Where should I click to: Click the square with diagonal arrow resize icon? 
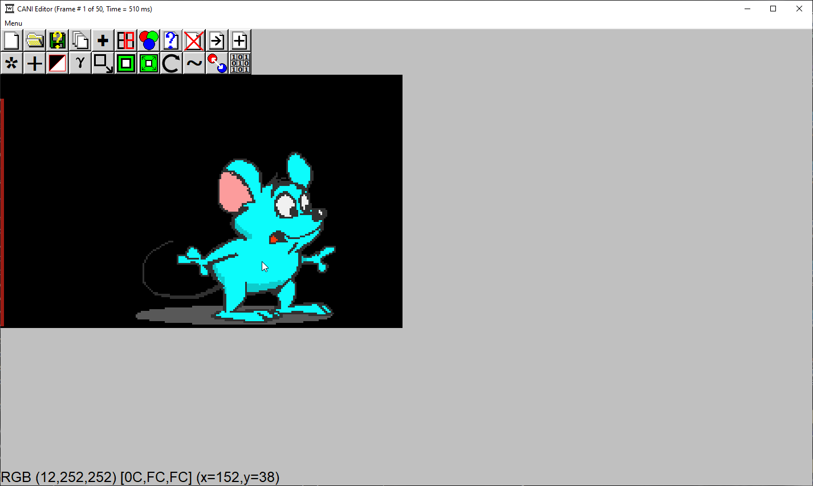click(103, 63)
